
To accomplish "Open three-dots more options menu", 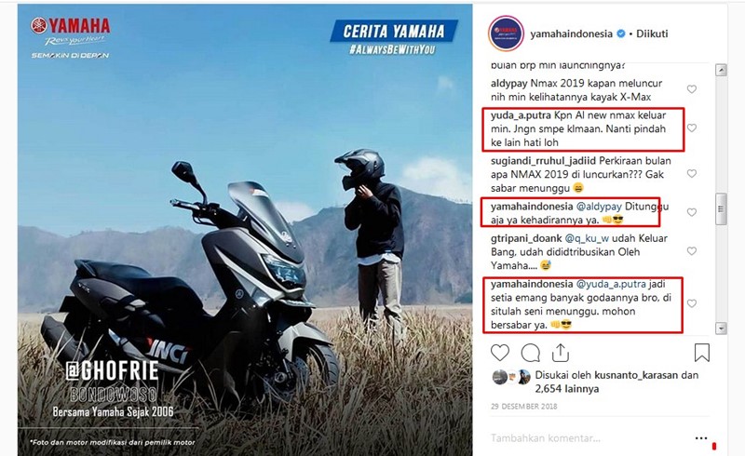I will [701, 438].
